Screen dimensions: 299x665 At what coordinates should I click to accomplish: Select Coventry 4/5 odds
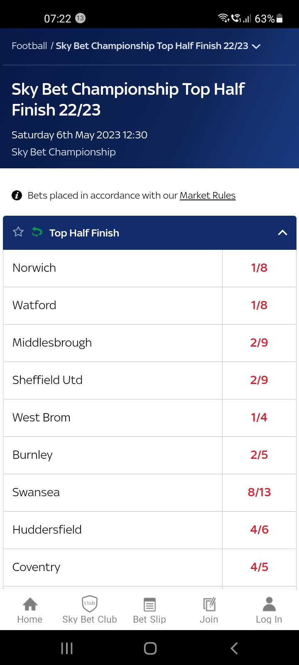coord(259,567)
